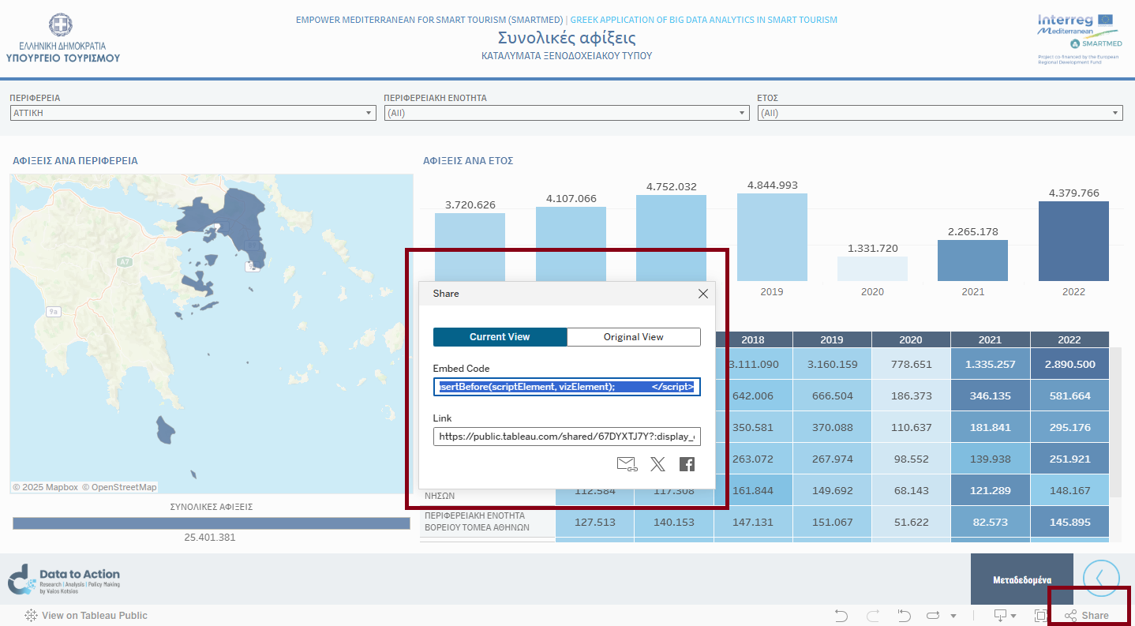Click the Μεταδεδομένα button
Image resolution: width=1135 pixels, height=626 pixels.
coord(1021,579)
